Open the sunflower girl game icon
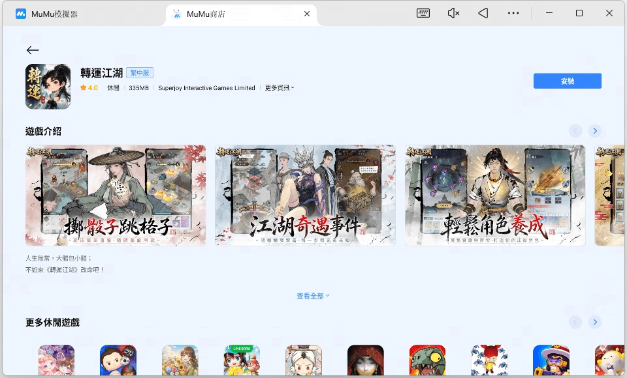The image size is (627, 378). 180,360
